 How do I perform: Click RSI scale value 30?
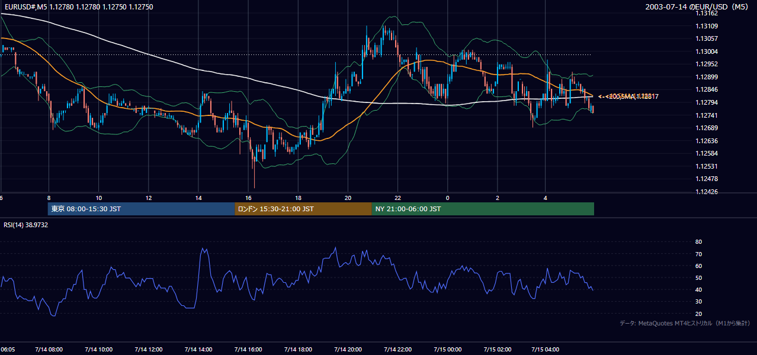click(x=698, y=301)
